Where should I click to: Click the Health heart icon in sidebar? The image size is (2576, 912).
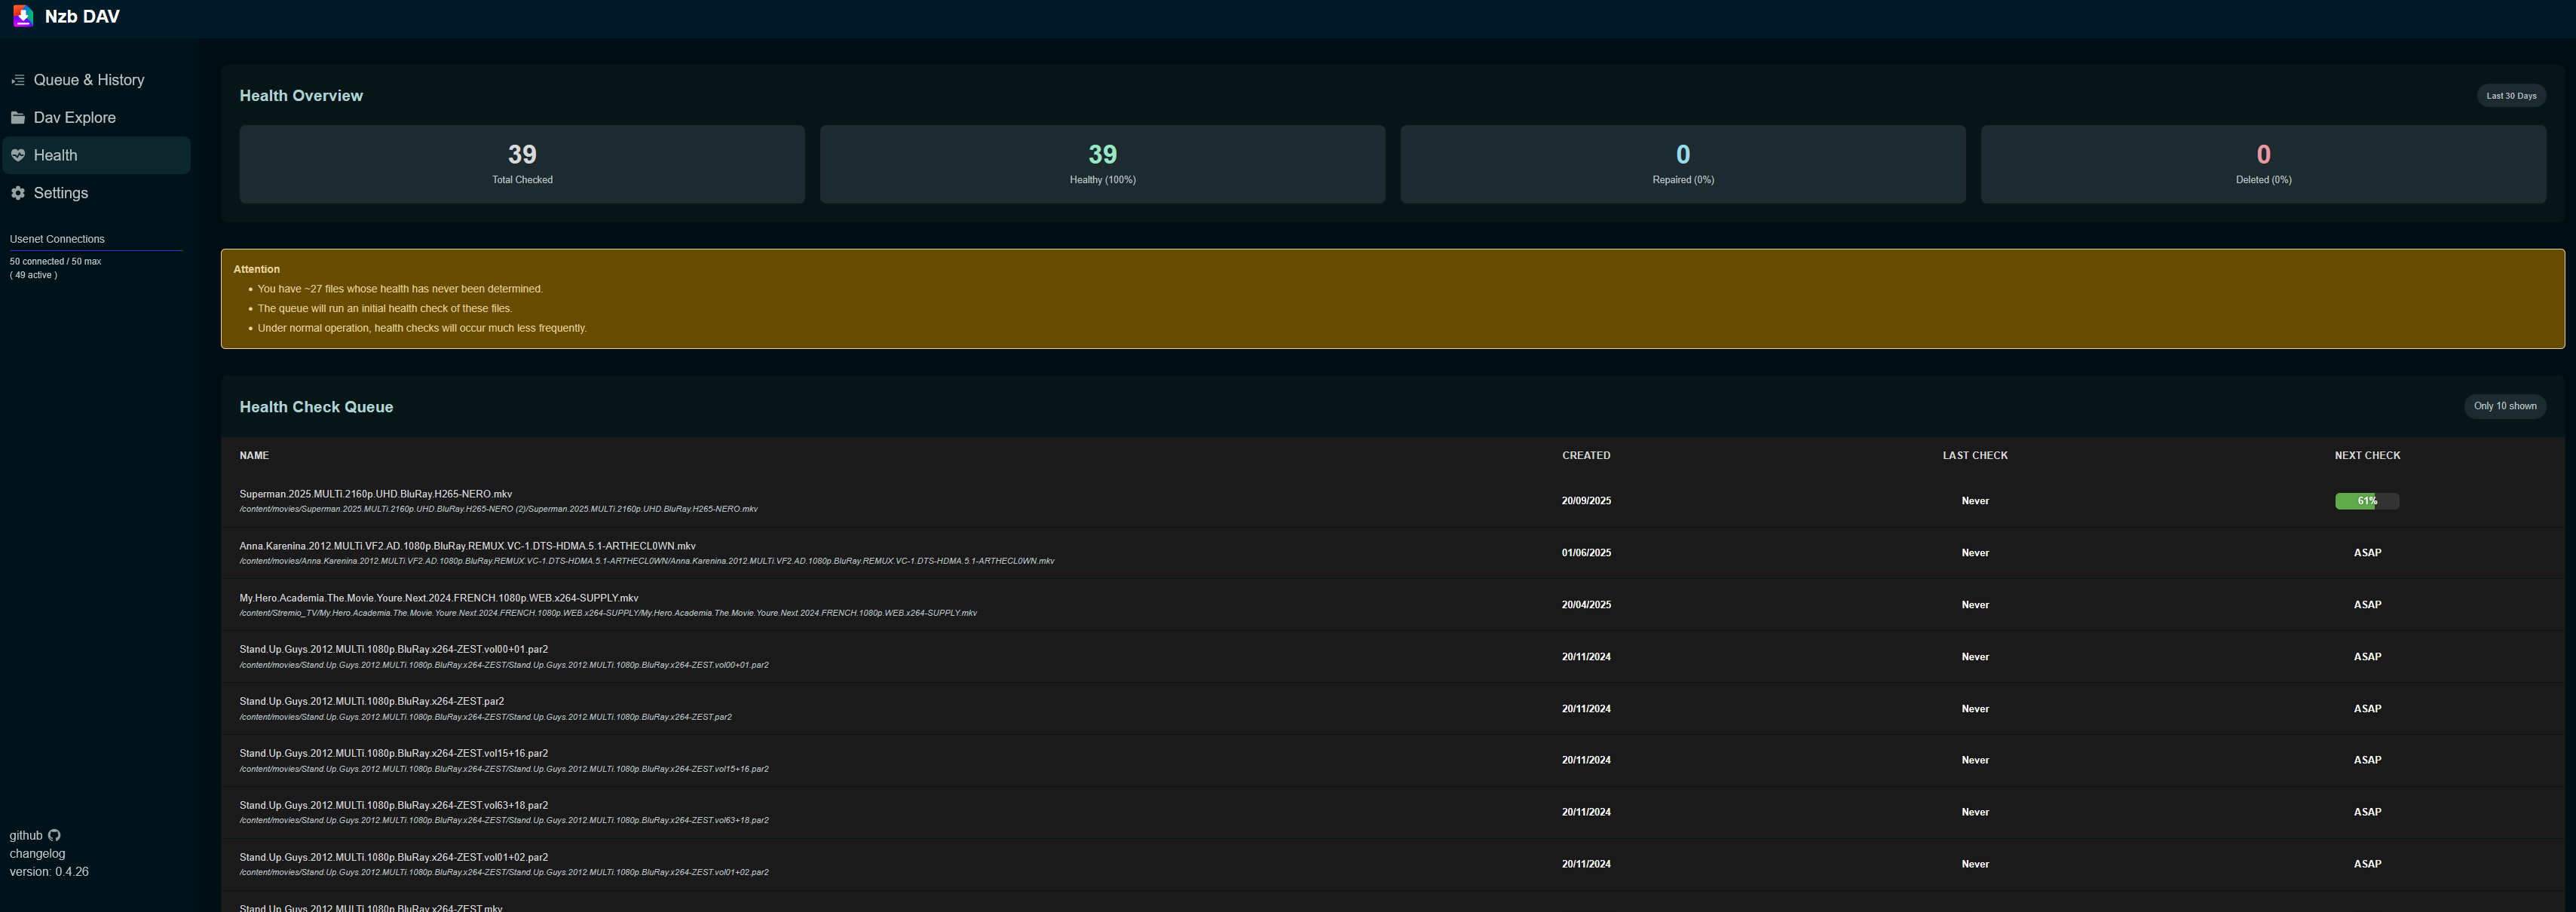coord(18,155)
